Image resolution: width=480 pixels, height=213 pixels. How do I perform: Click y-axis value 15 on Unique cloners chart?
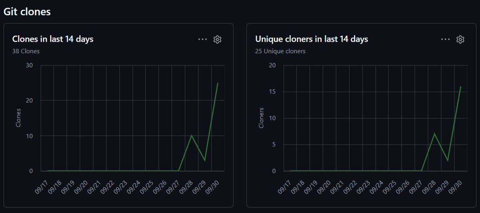point(273,92)
